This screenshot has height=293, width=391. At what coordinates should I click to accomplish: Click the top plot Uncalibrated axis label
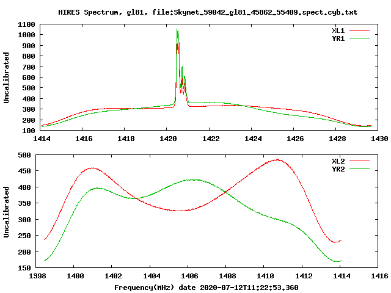tap(6, 78)
